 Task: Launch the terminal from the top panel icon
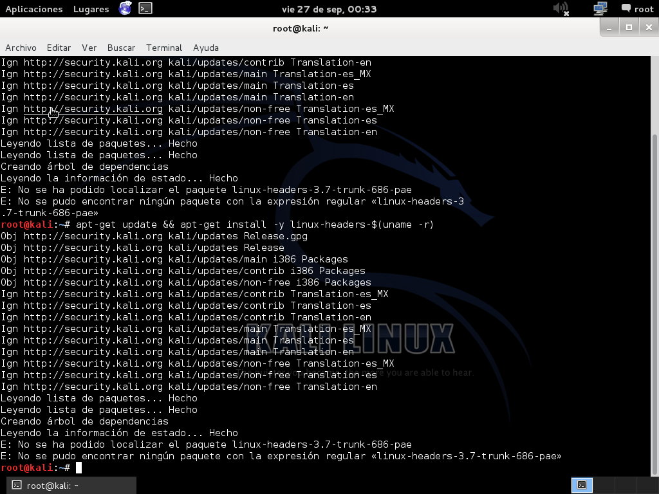coord(145,8)
